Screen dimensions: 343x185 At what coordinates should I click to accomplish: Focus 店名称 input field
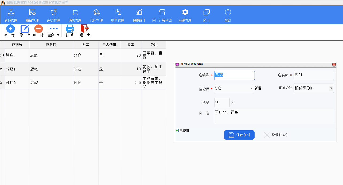[x=314, y=75]
